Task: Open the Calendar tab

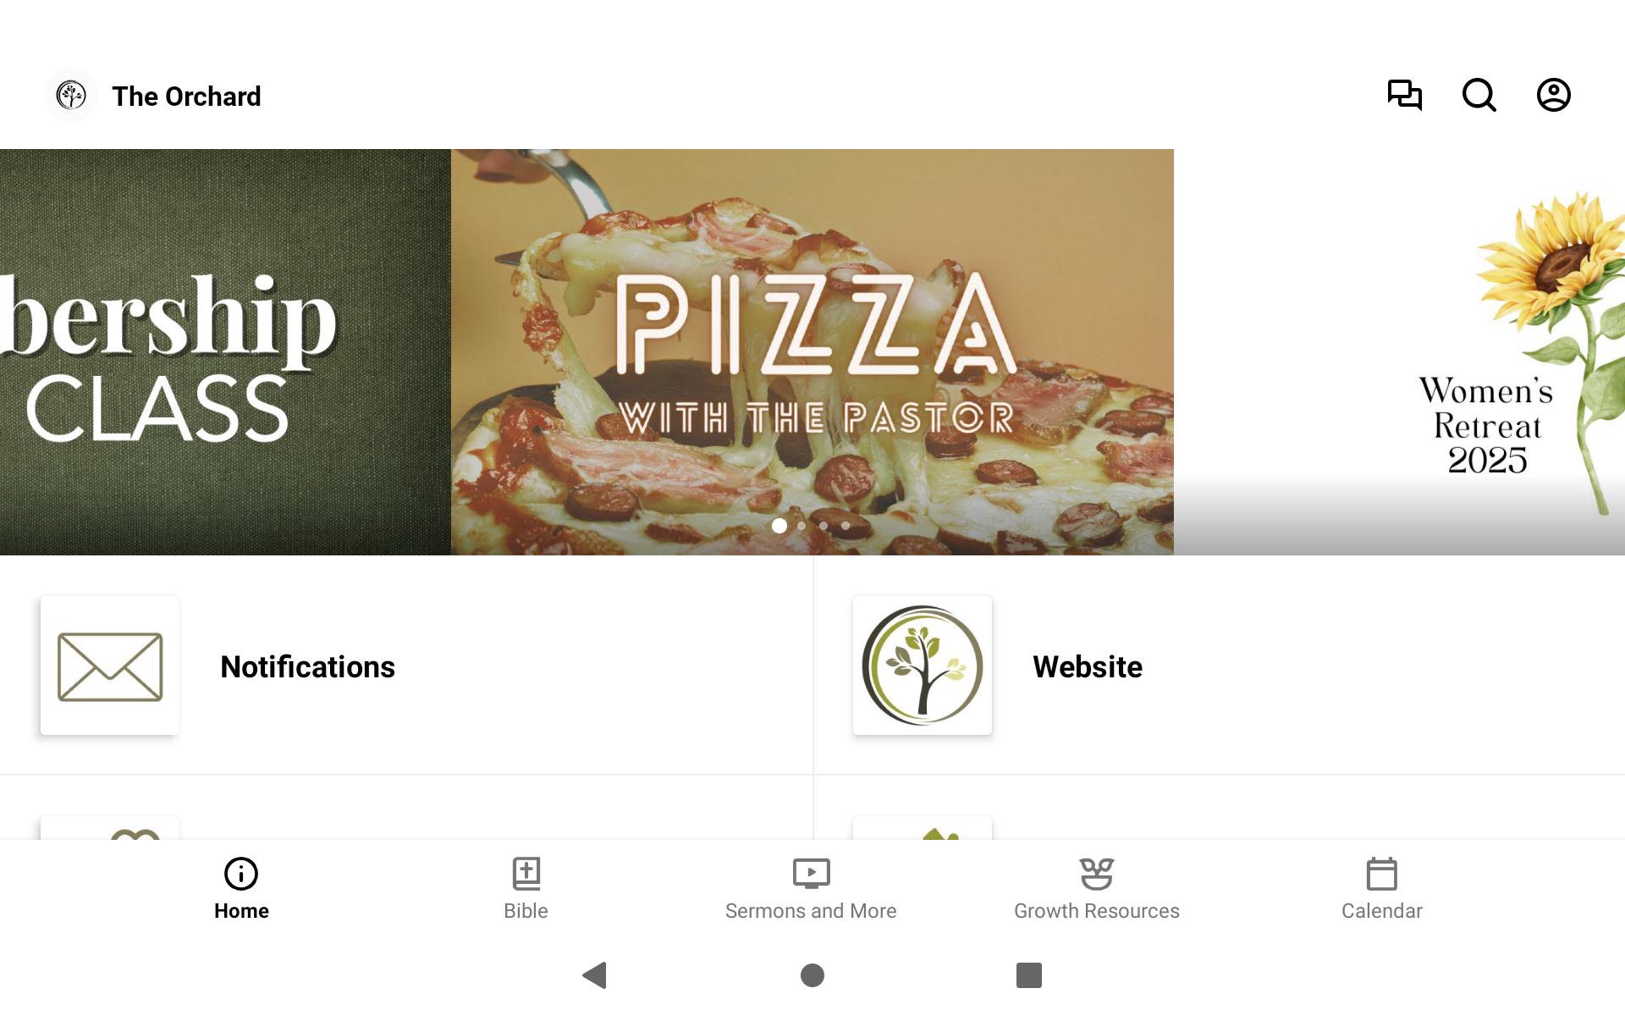Action: coord(1381,889)
